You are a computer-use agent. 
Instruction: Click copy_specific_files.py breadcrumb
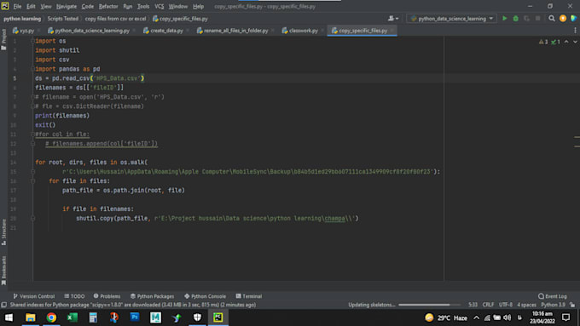point(180,19)
